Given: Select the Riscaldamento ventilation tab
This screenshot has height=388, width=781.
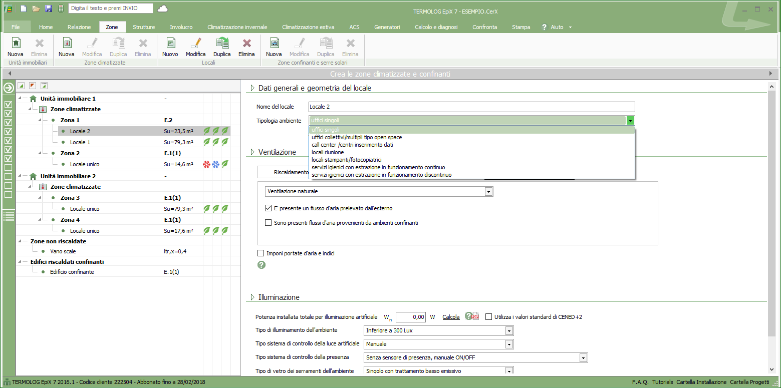Looking at the screenshot, I should (284, 172).
